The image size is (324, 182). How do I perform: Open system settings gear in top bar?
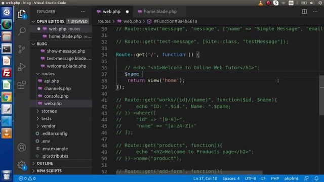pyautogui.click(x=320, y=3)
